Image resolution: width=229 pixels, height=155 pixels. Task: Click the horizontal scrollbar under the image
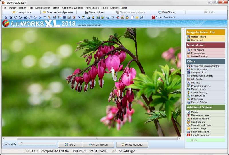(x=97, y=138)
